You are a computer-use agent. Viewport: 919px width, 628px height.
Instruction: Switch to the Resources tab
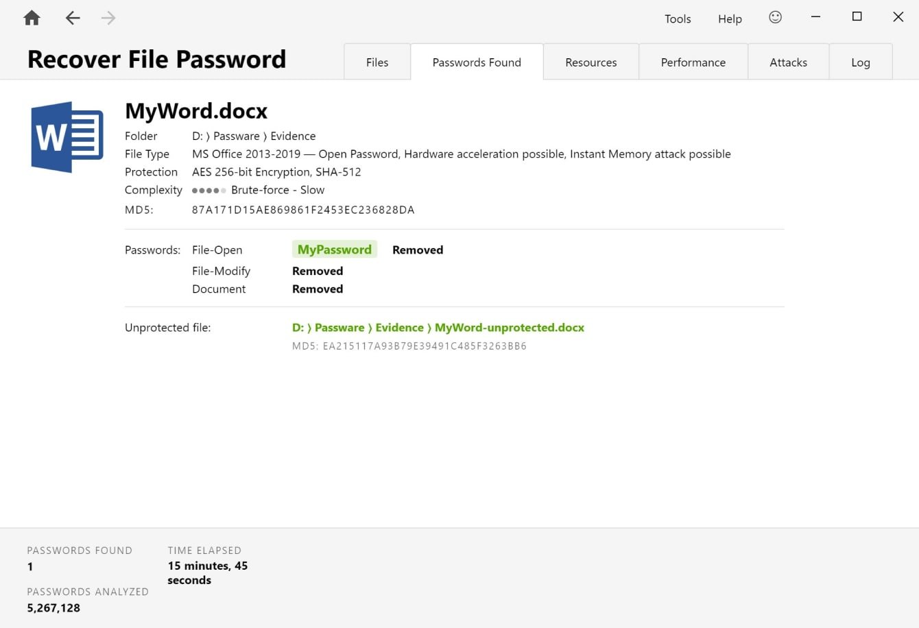[590, 62]
